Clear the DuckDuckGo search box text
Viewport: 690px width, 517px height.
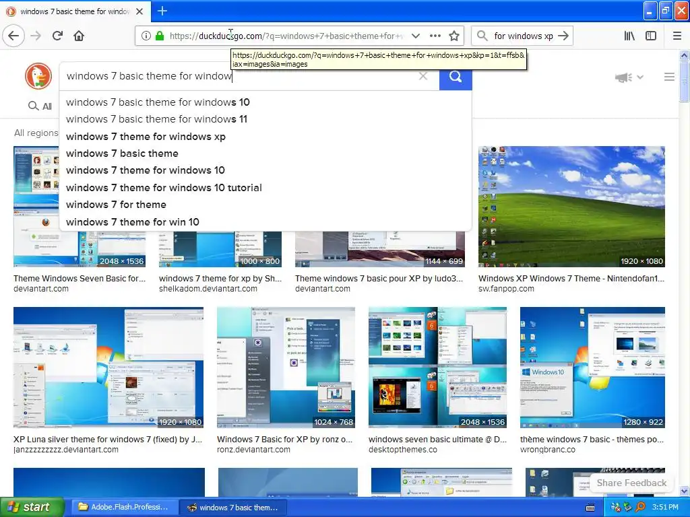423,77
